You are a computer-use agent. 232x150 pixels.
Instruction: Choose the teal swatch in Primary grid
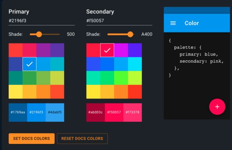(16, 78)
